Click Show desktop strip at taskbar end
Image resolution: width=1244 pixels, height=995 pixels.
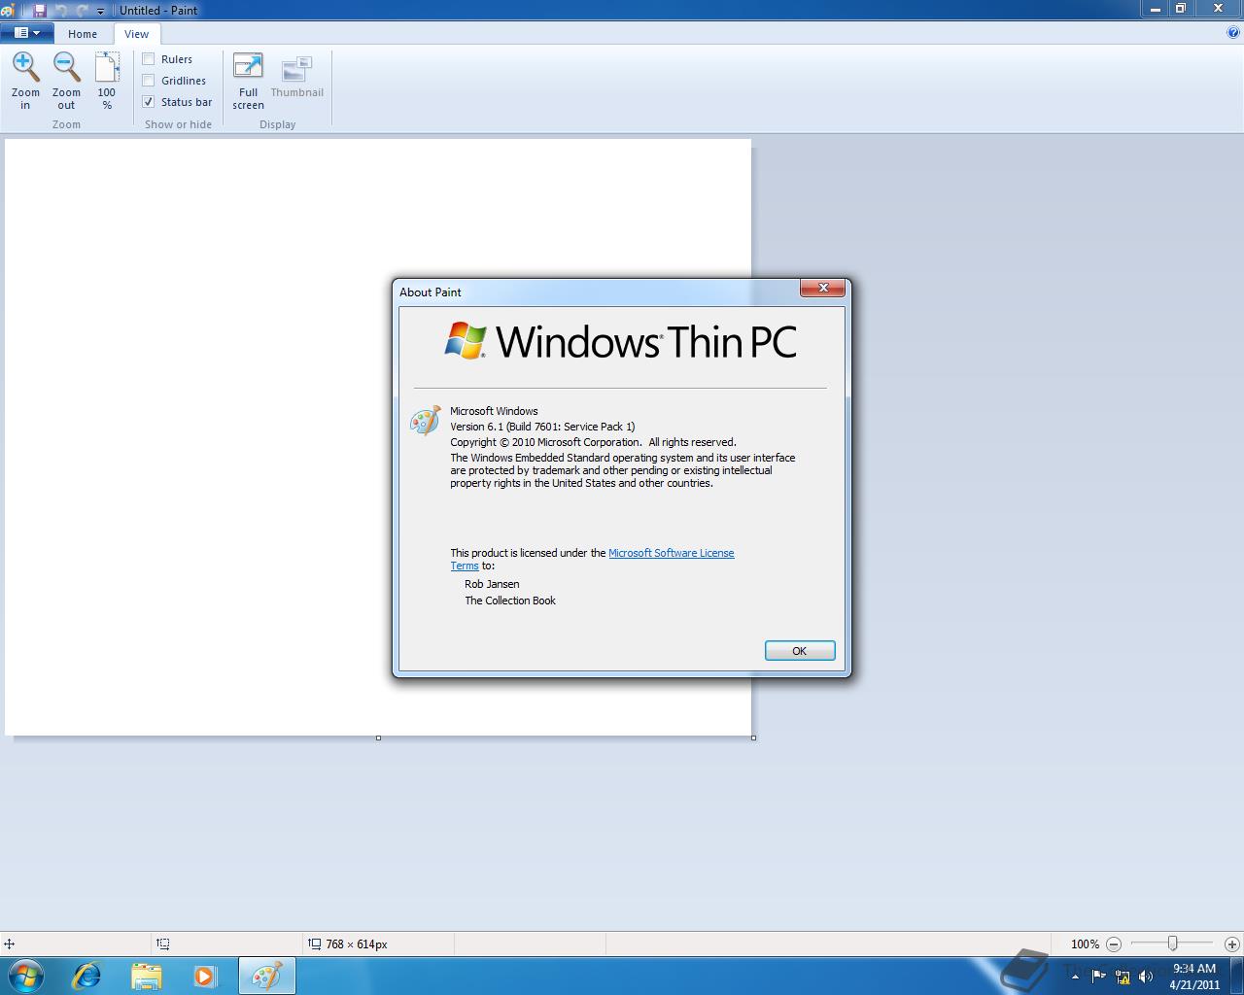coord(1236,977)
